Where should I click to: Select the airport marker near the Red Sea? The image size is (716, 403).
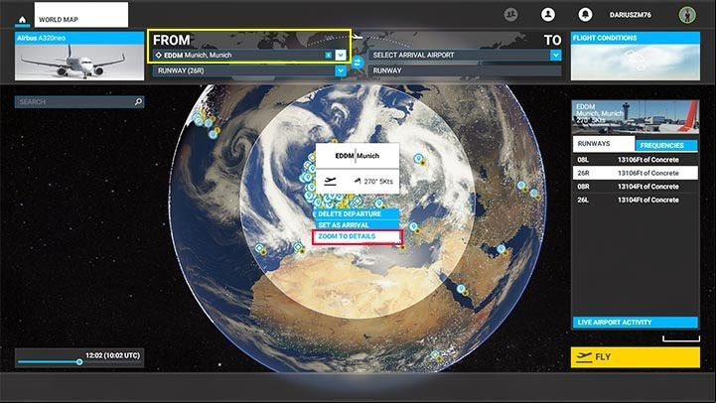pyautogui.click(x=461, y=289)
